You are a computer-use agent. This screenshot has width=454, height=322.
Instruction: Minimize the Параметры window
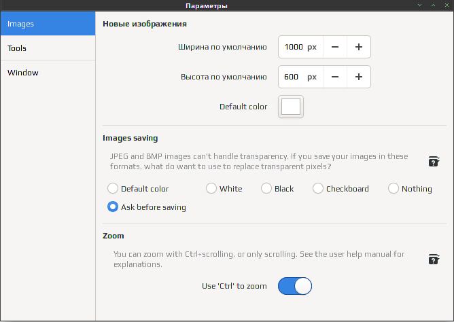click(x=419, y=5)
